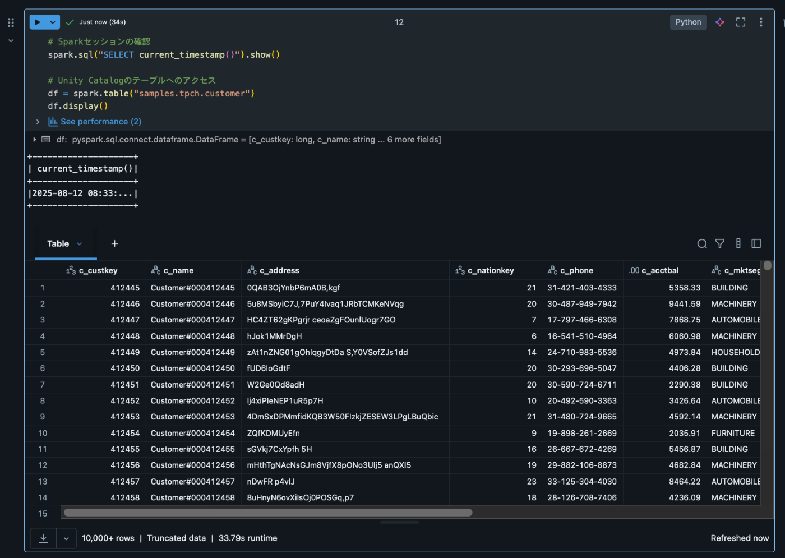Click the c_custkey integer type icon
Image resolution: width=785 pixels, height=558 pixels.
click(x=71, y=270)
